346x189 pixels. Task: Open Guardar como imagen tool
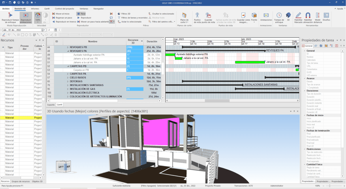[244, 15]
